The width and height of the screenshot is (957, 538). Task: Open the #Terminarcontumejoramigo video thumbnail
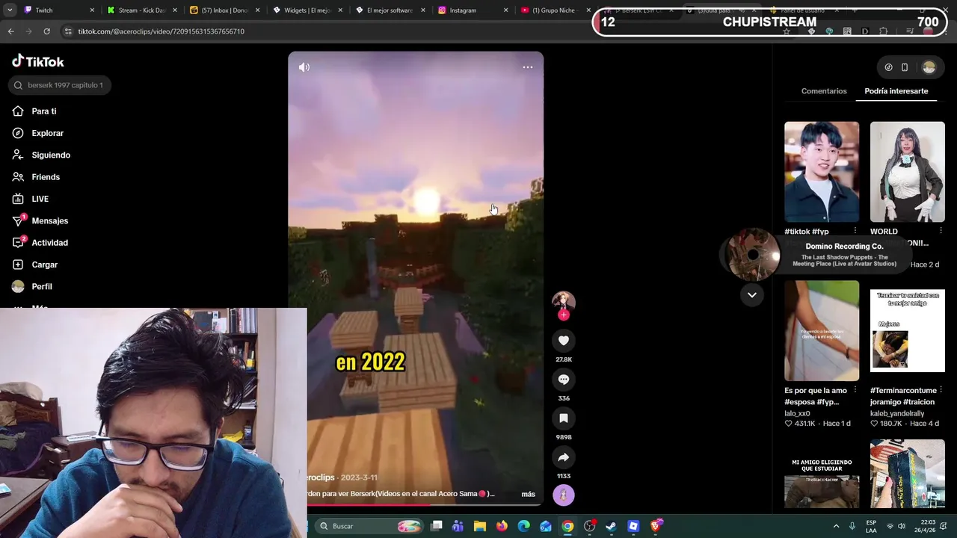tap(908, 330)
